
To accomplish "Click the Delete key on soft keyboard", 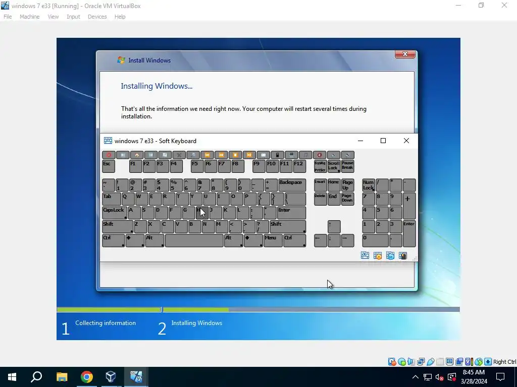I will click(x=320, y=199).
